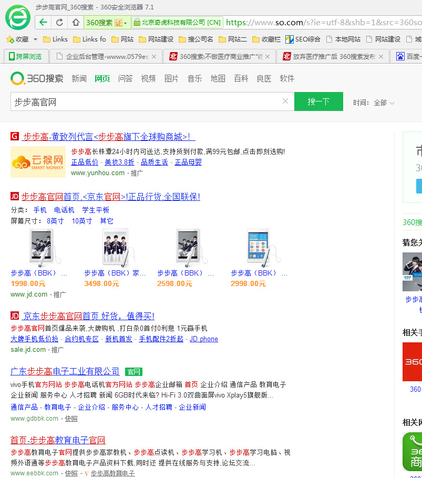Open the 服务中心 sublink
422x478 pixels.
click(125, 408)
